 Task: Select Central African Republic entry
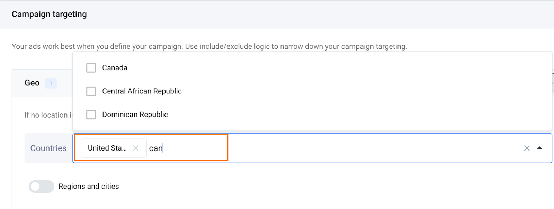[142, 91]
